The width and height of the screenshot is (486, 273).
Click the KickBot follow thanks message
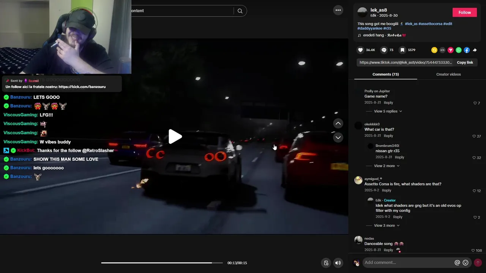point(75,151)
